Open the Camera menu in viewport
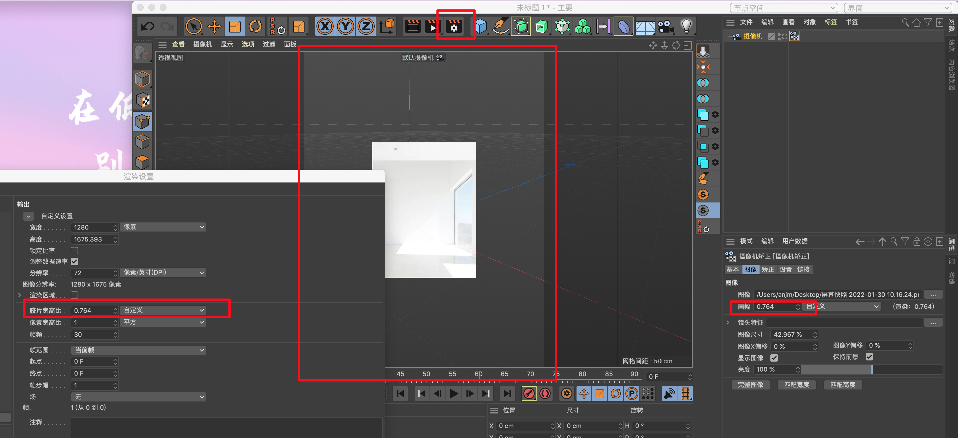Screen dimensions: 958x438 point(203,44)
